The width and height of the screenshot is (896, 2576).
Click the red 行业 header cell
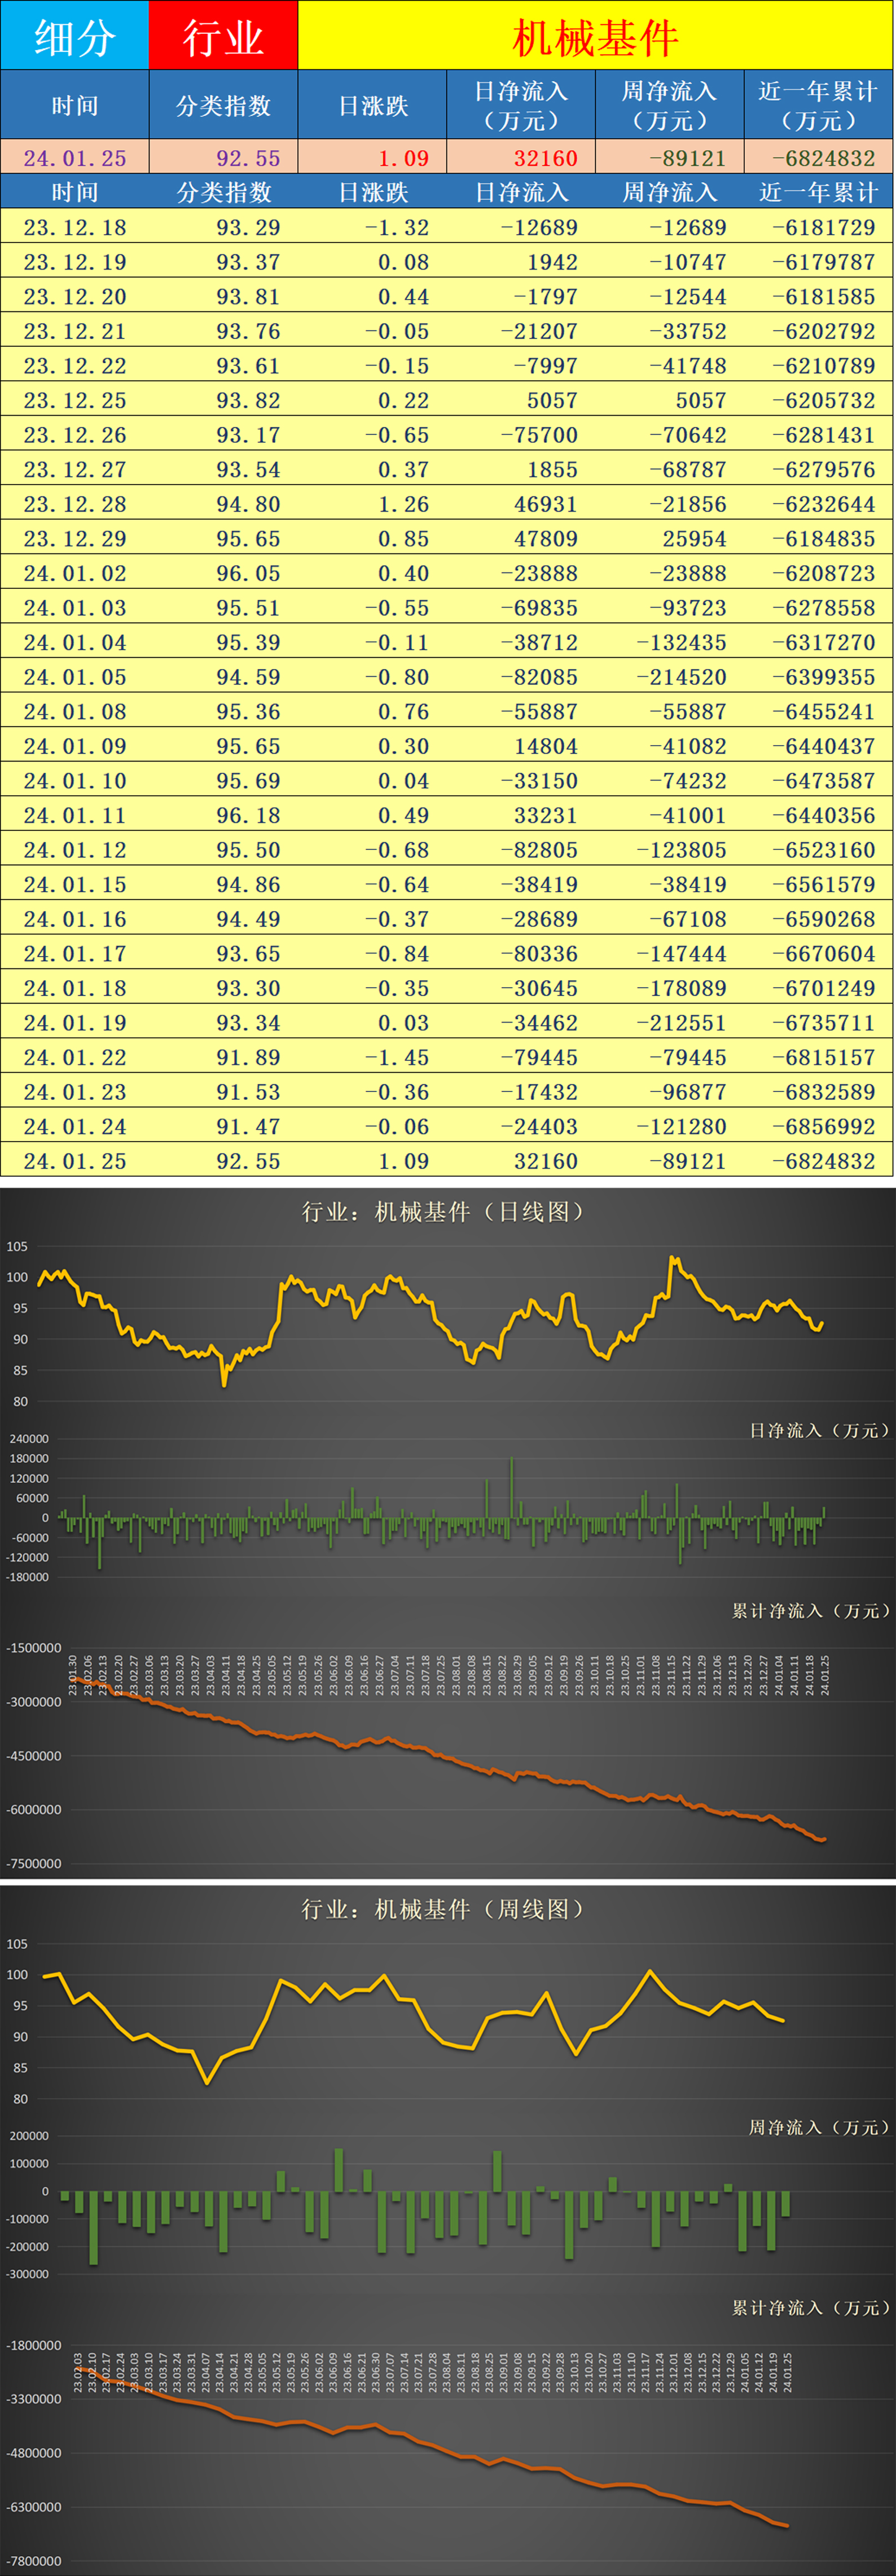[223, 37]
